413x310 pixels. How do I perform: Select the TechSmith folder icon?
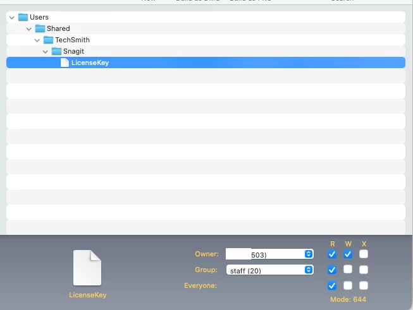48,40
